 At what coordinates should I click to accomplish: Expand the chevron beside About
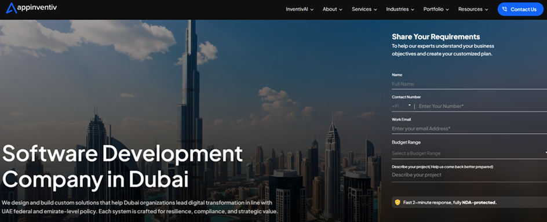pos(341,10)
